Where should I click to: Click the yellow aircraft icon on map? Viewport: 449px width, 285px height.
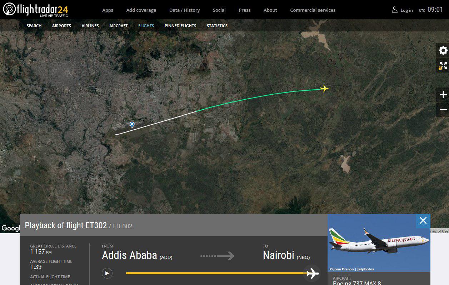click(x=324, y=88)
